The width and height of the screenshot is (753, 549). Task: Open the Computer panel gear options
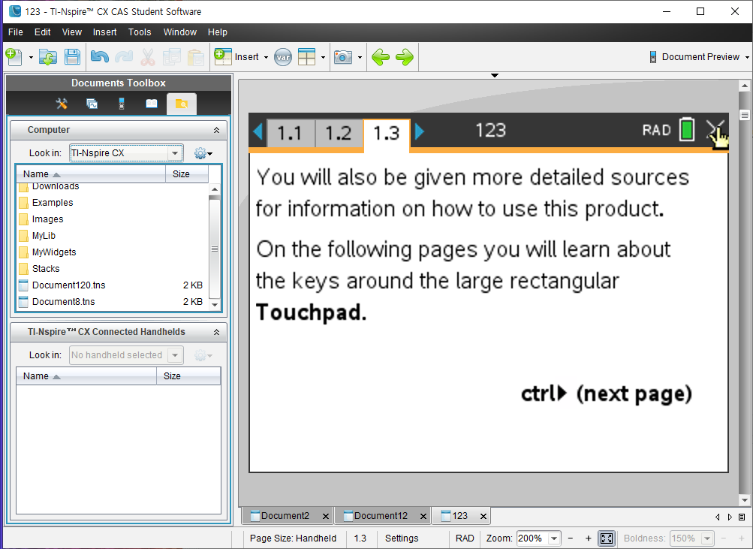click(x=203, y=153)
